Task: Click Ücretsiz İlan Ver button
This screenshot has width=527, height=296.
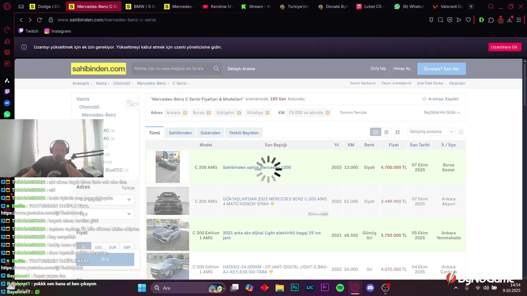Action: (441, 69)
